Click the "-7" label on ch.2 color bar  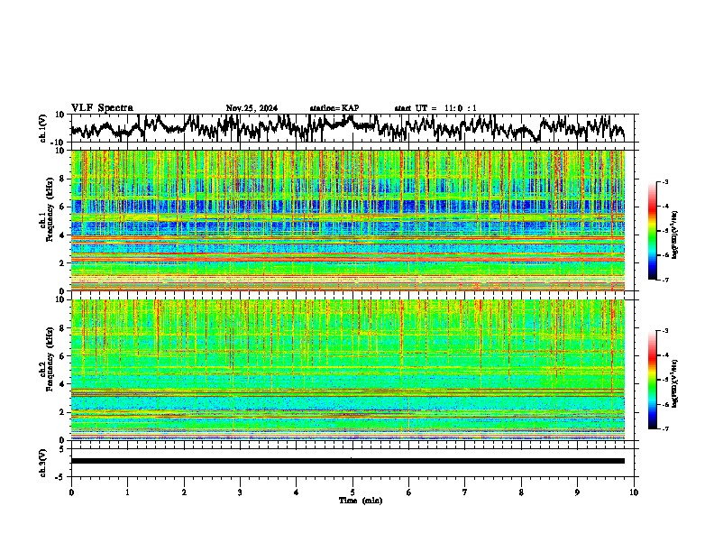pyautogui.click(x=664, y=429)
